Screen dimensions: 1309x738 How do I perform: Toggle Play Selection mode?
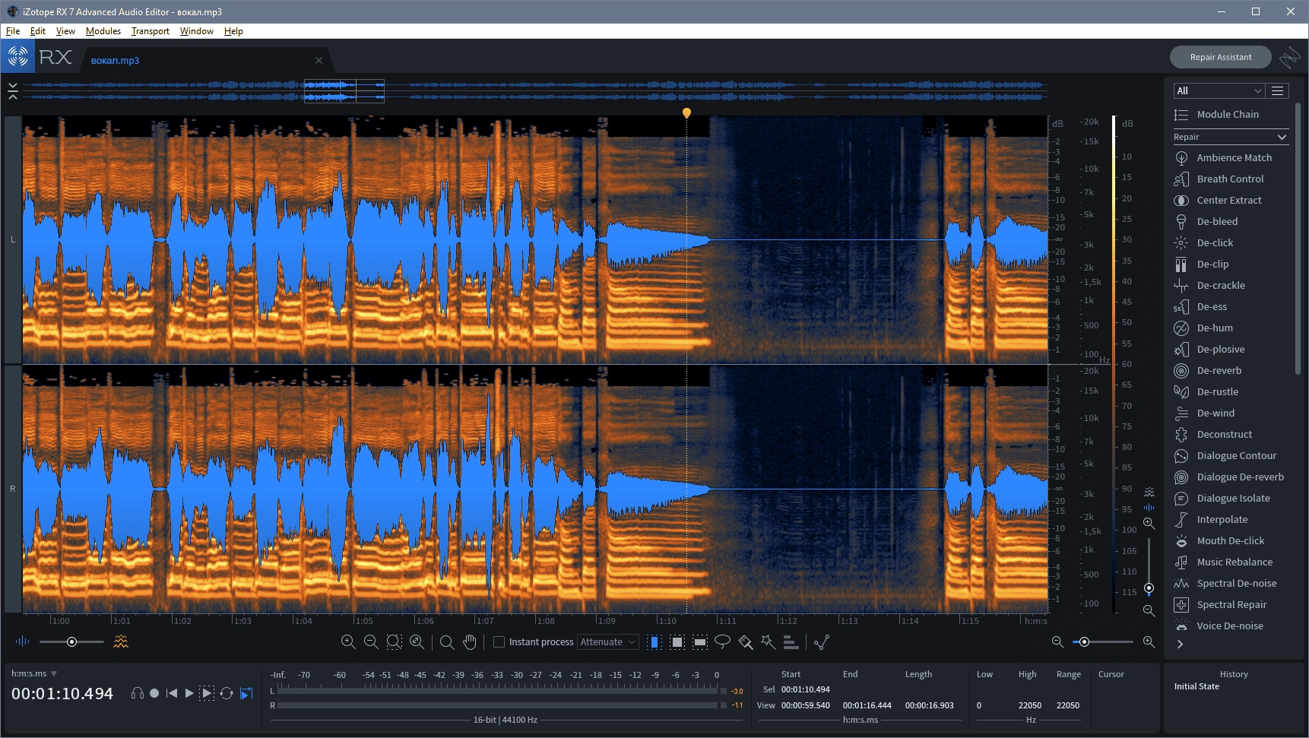pos(207,693)
